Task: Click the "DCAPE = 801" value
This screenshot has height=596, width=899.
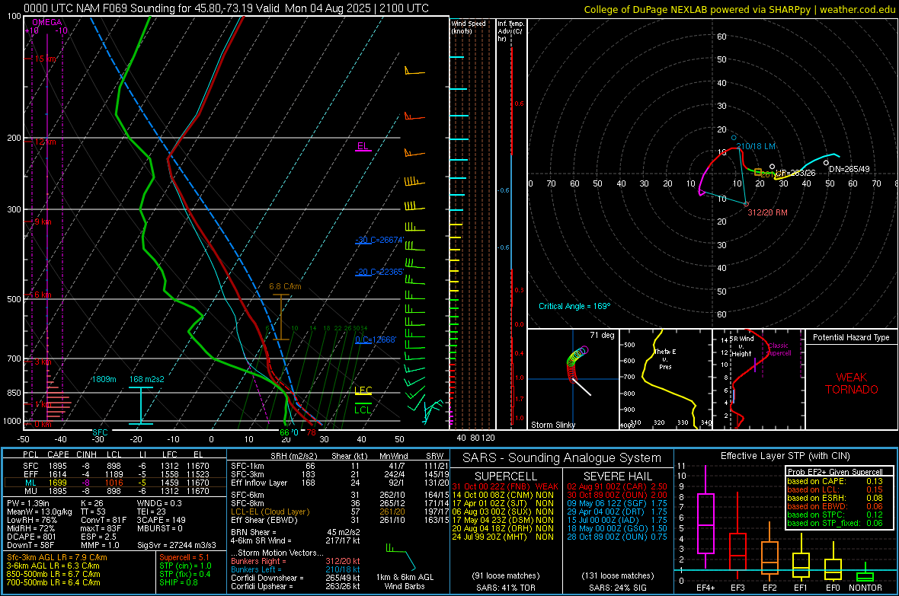Action: tap(31, 537)
